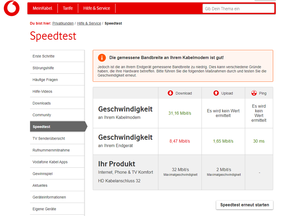Open Community in the sidebar
The width and height of the screenshot is (282, 216).
57,115
